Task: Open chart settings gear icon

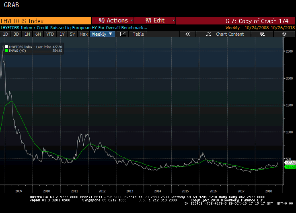Action: (x=284, y=34)
